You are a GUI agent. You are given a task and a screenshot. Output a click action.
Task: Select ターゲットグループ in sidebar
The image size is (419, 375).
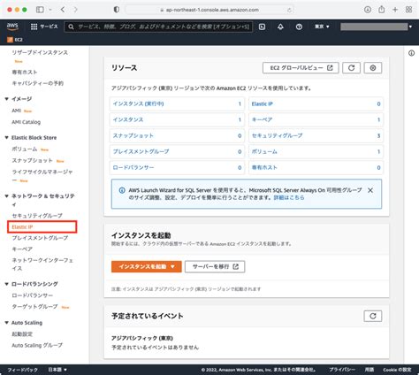(x=34, y=307)
